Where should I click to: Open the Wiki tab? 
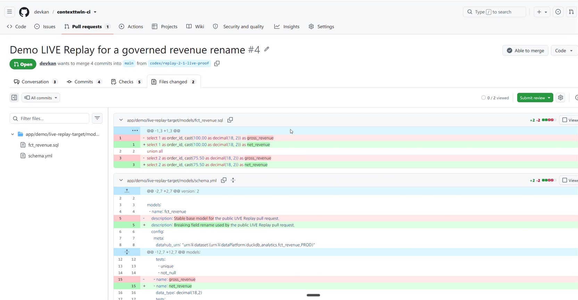click(195, 26)
